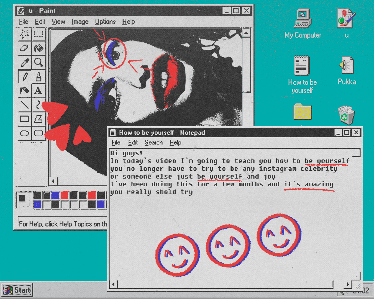Click Notepad's horizontal scrollbar left arrow
374x299 pixels.
click(x=114, y=284)
